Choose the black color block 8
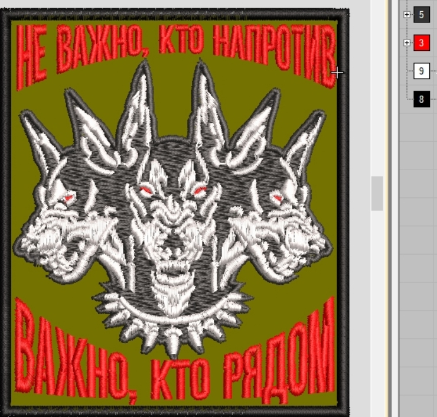437x417 pixels. click(422, 99)
